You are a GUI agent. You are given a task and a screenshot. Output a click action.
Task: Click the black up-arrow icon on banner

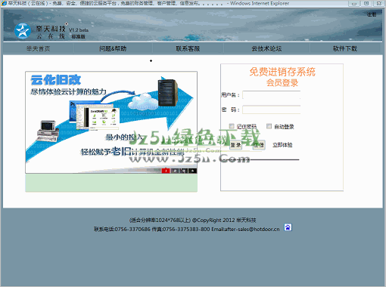193,171
